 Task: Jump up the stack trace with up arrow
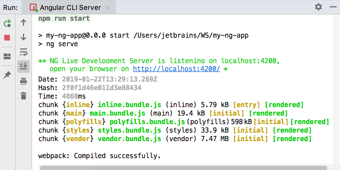pyautogui.click(x=24, y=23)
